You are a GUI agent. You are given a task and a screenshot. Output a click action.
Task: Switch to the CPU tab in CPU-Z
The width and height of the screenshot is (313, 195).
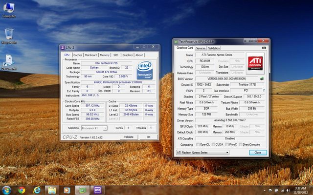[67, 55]
